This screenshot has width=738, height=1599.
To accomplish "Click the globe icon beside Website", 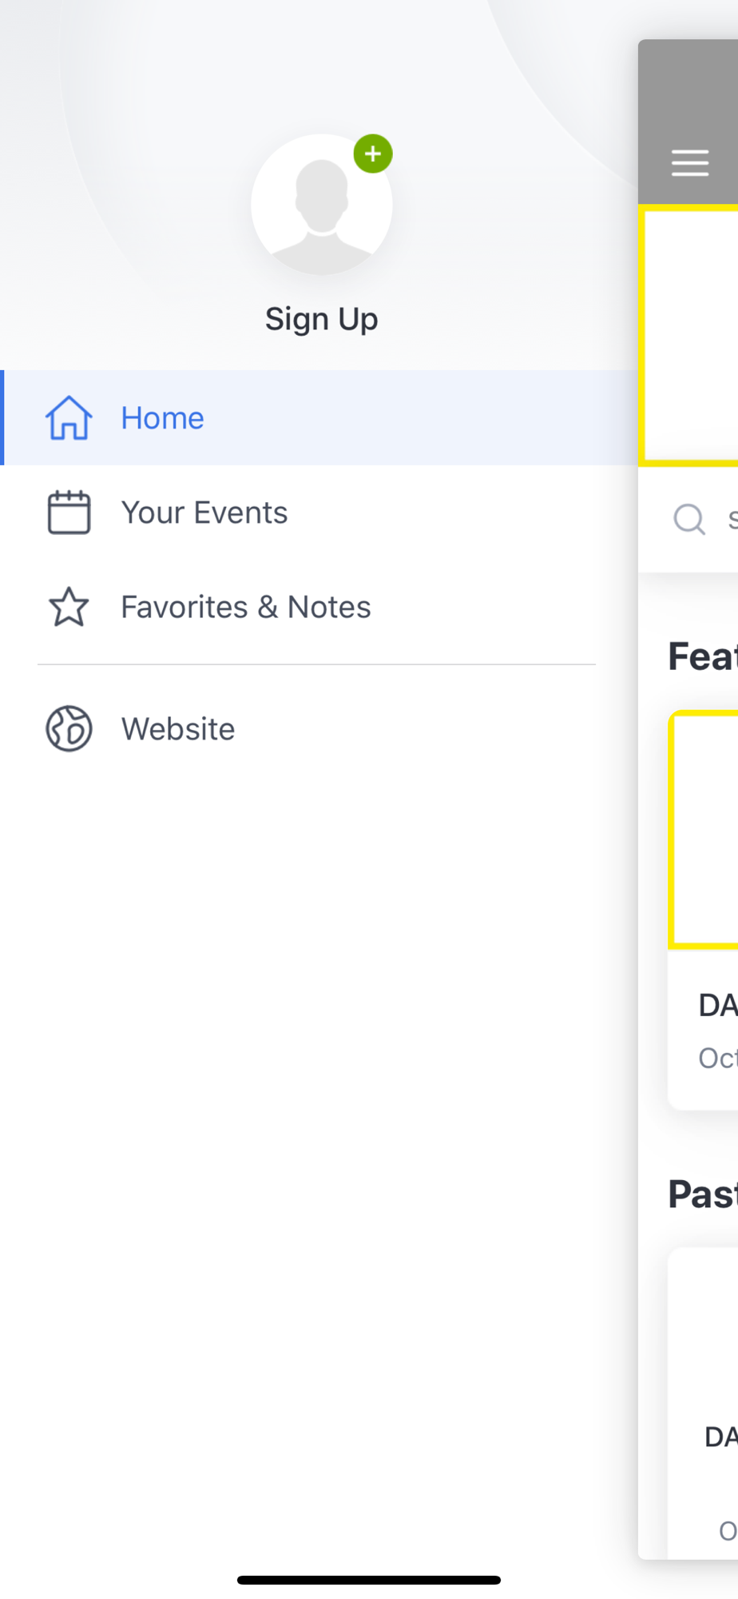I will [x=69, y=728].
